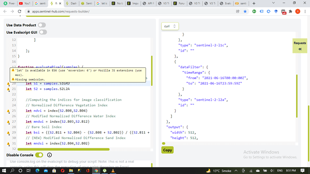Open the Windows Start menu
The height and width of the screenshot is (174, 310).
tap(4, 171)
